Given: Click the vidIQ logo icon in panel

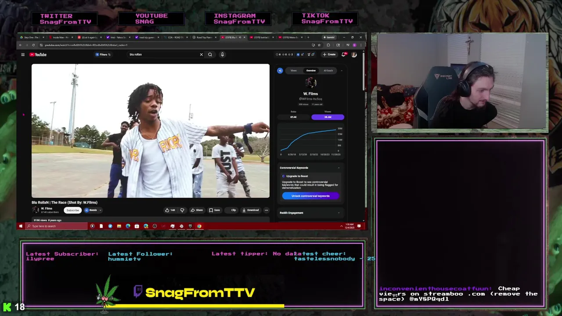Looking at the screenshot, I should point(280,71).
